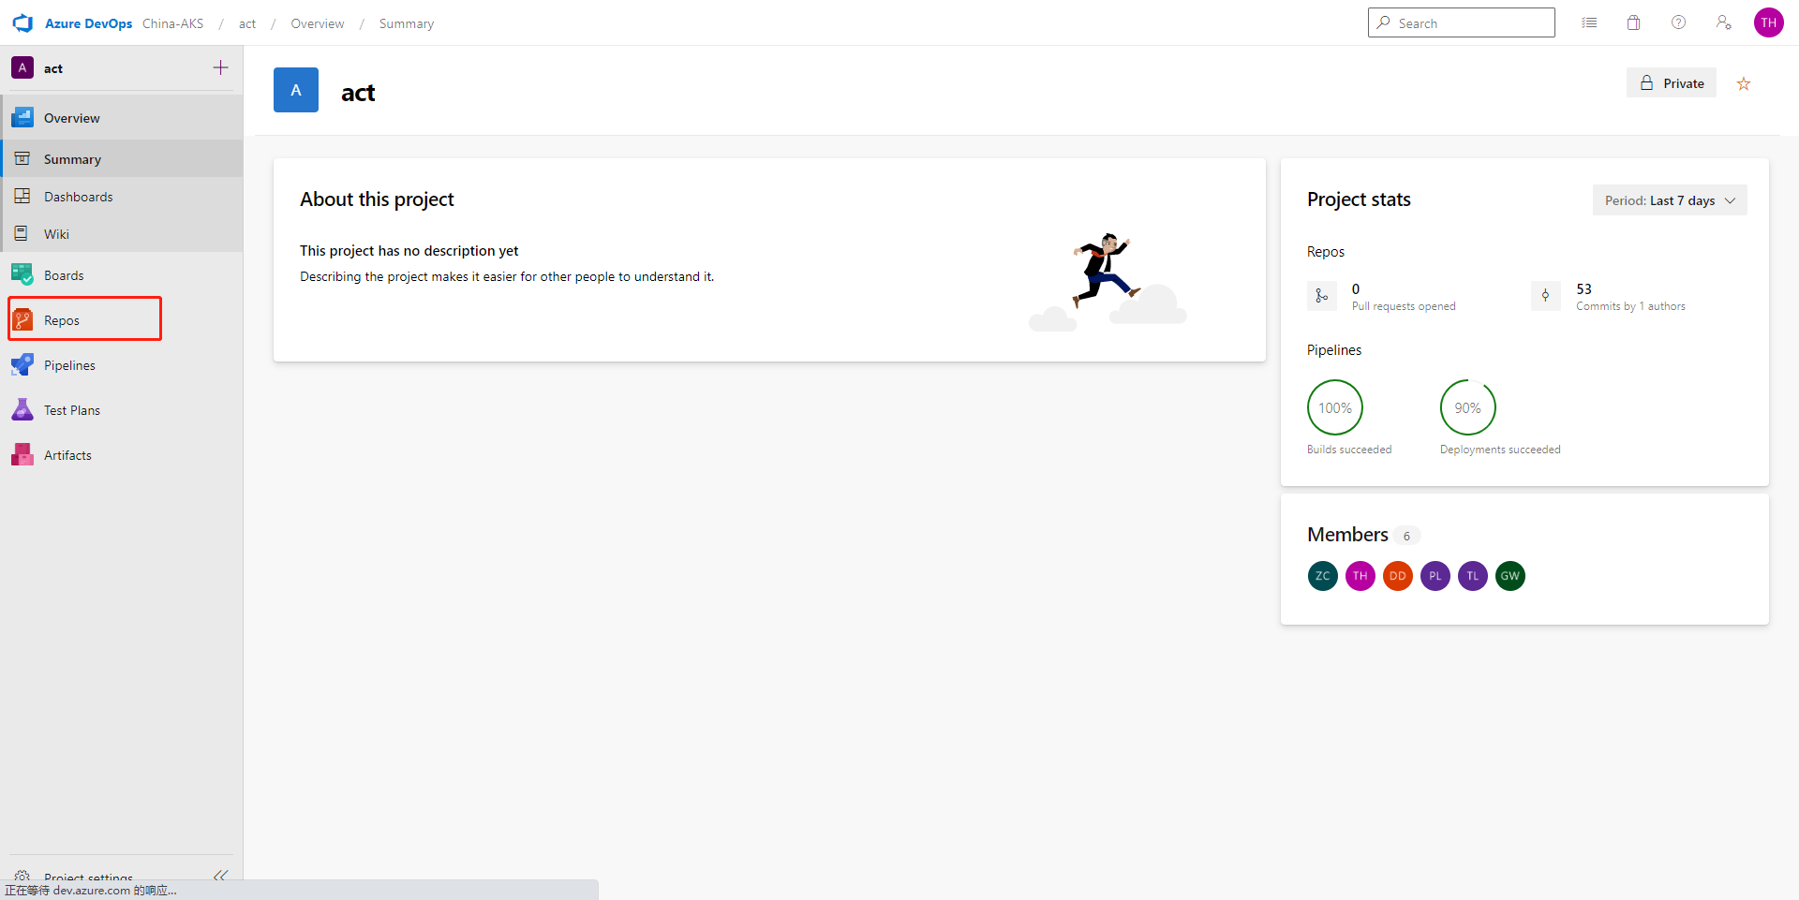
Task: Favorite the project with star icon
Action: tap(1744, 83)
